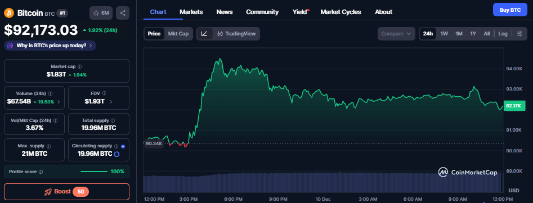Open the Markets tab
This screenshot has height=203, width=533.
191,12
